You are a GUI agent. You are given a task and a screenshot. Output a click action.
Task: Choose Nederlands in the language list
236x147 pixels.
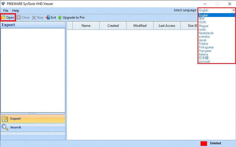click(206, 33)
